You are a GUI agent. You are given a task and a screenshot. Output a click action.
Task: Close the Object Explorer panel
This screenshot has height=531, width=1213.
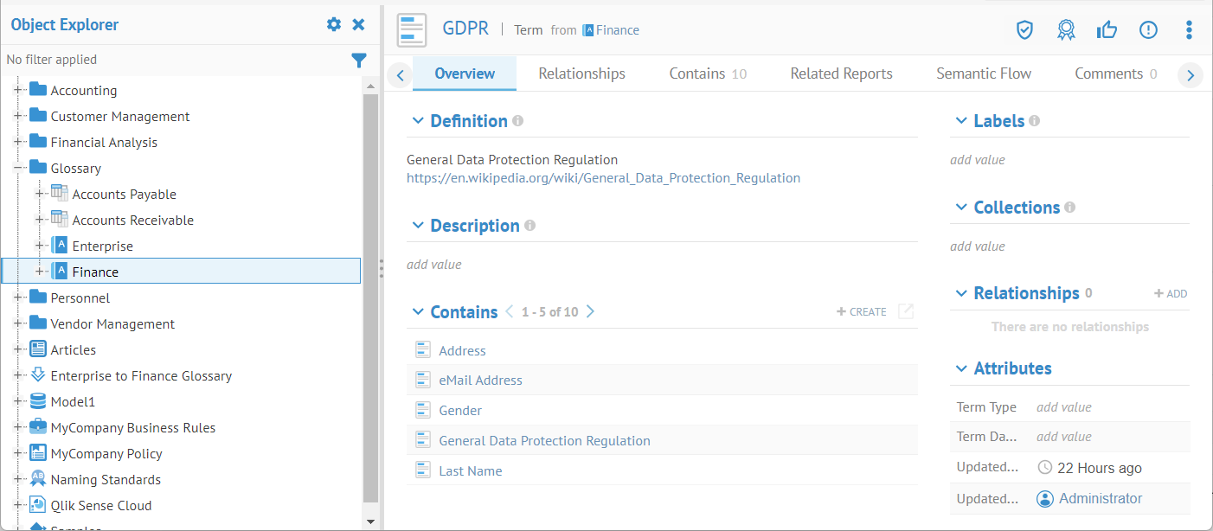(x=358, y=24)
